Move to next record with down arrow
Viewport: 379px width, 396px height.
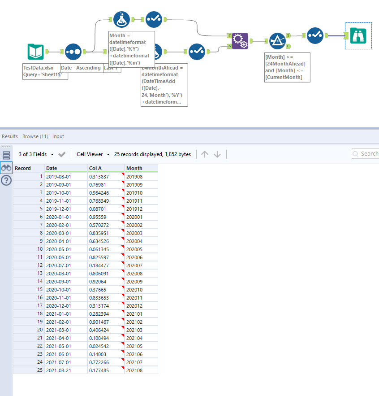[x=217, y=154]
